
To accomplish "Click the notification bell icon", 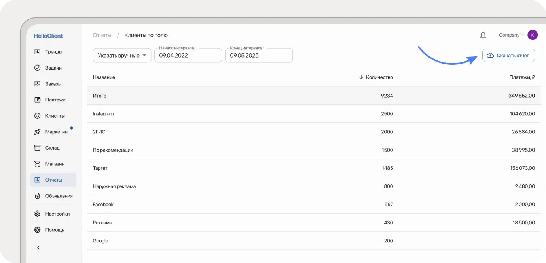I will (x=483, y=35).
